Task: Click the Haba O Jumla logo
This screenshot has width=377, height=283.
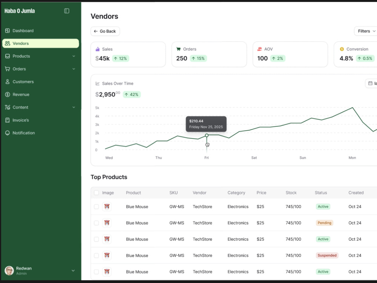Action: pos(20,11)
